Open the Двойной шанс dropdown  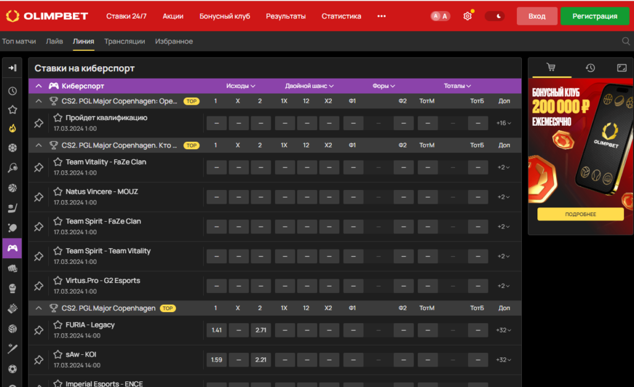[310, 85]
